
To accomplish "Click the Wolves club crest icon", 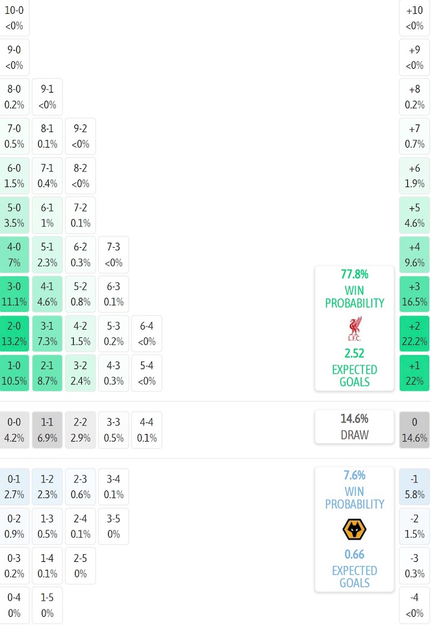I will [354, 530].
